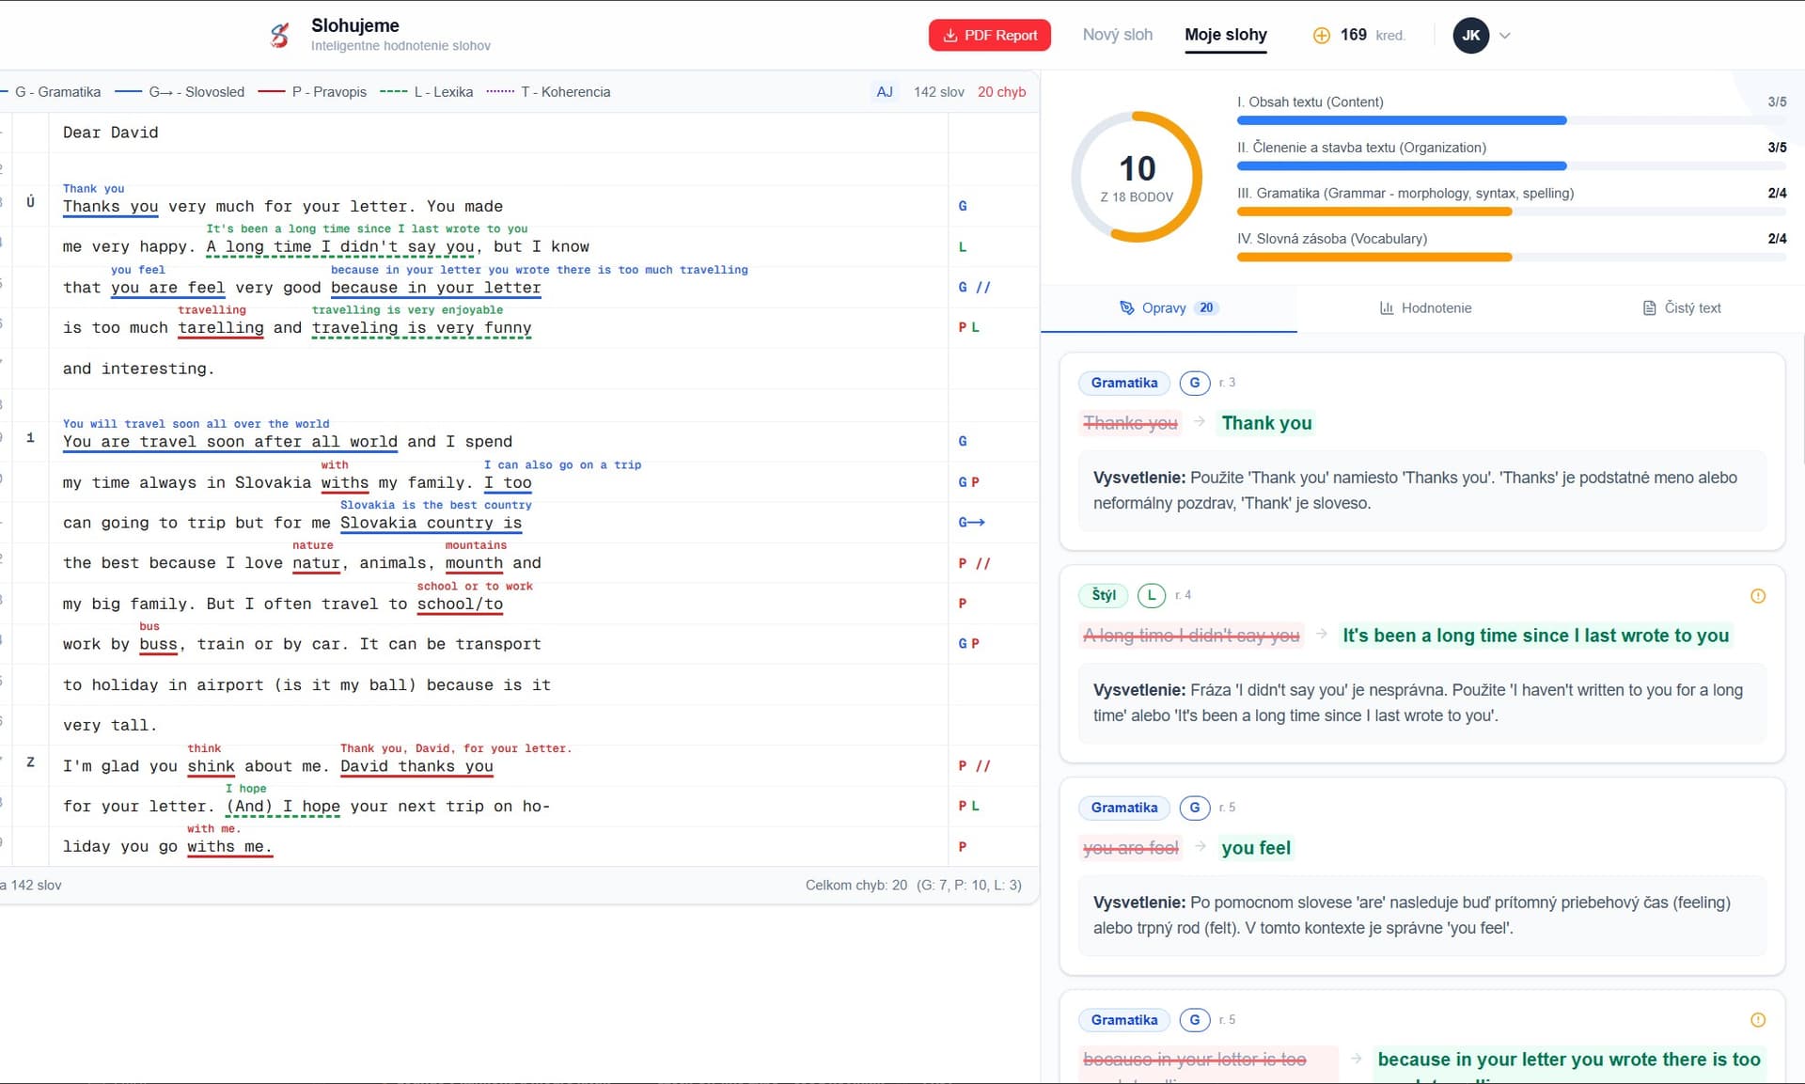Click the L badge on the Štýl card

tap(1151, 595)
